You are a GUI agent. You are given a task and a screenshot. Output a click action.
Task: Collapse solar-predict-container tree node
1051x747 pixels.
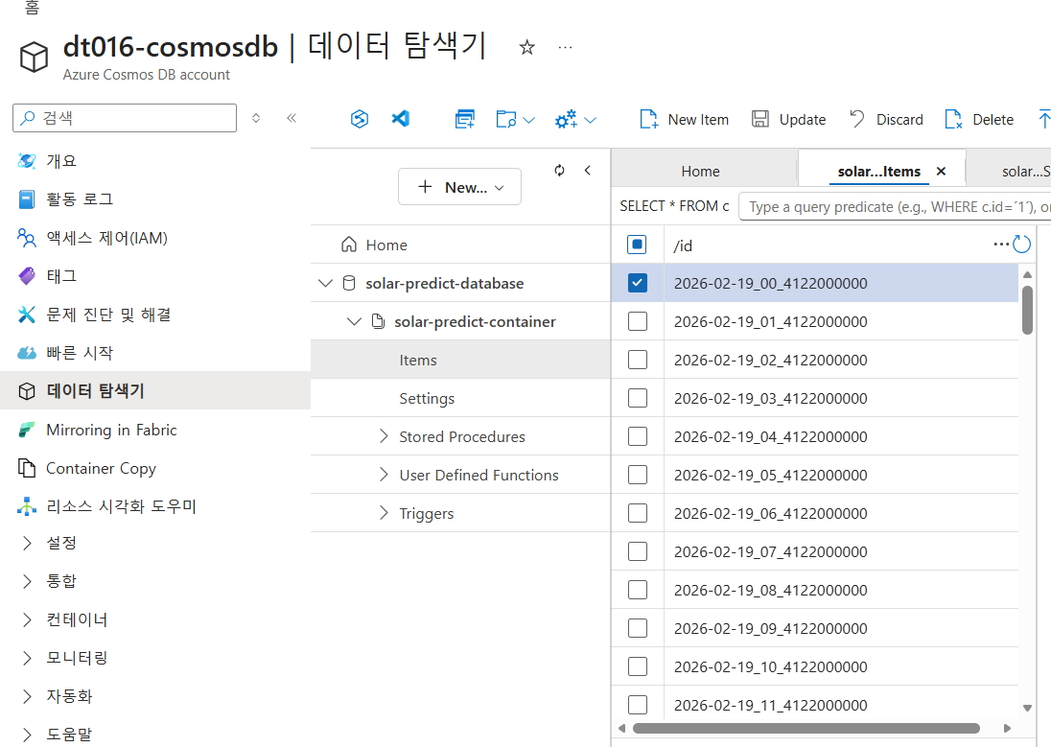(x=354, y=321)
